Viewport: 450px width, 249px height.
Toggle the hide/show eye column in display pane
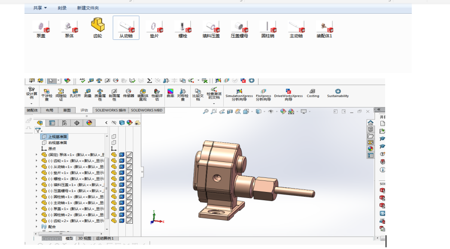coord(114,123)
